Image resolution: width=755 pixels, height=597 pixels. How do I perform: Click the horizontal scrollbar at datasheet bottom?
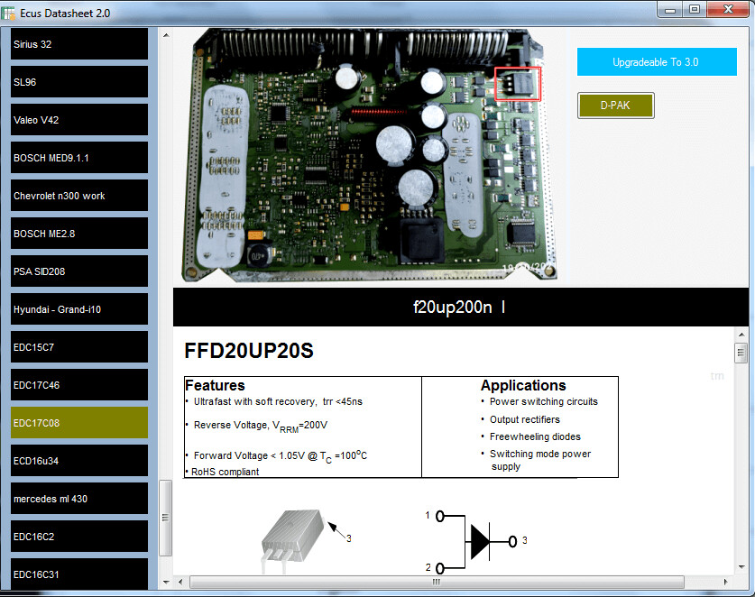[451, 583]
